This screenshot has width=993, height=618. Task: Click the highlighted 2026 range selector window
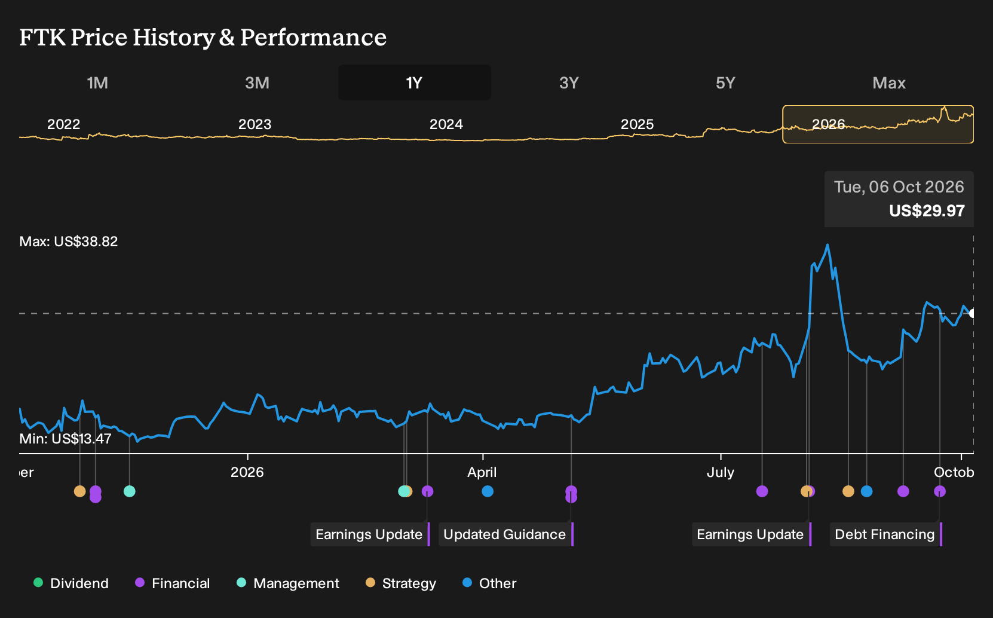(878, 124)
